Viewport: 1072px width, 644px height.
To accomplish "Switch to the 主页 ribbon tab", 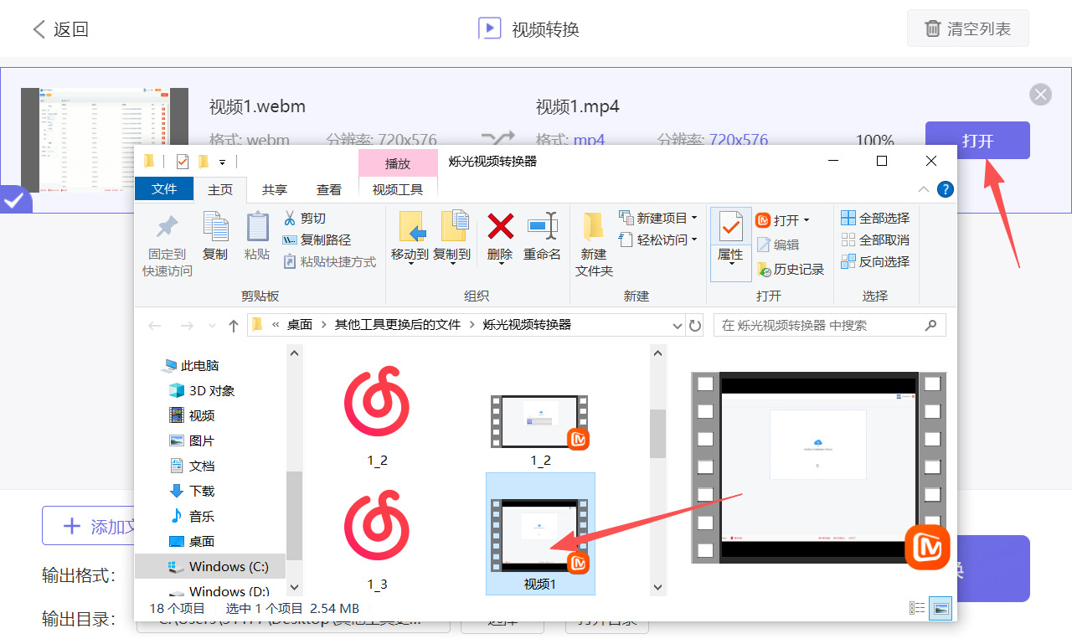I will pos(220,189).
